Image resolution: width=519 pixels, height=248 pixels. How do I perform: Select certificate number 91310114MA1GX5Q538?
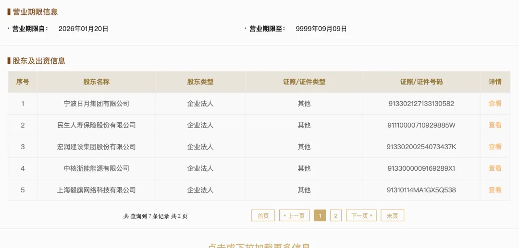pyautogui.click(x=421, y=190)
